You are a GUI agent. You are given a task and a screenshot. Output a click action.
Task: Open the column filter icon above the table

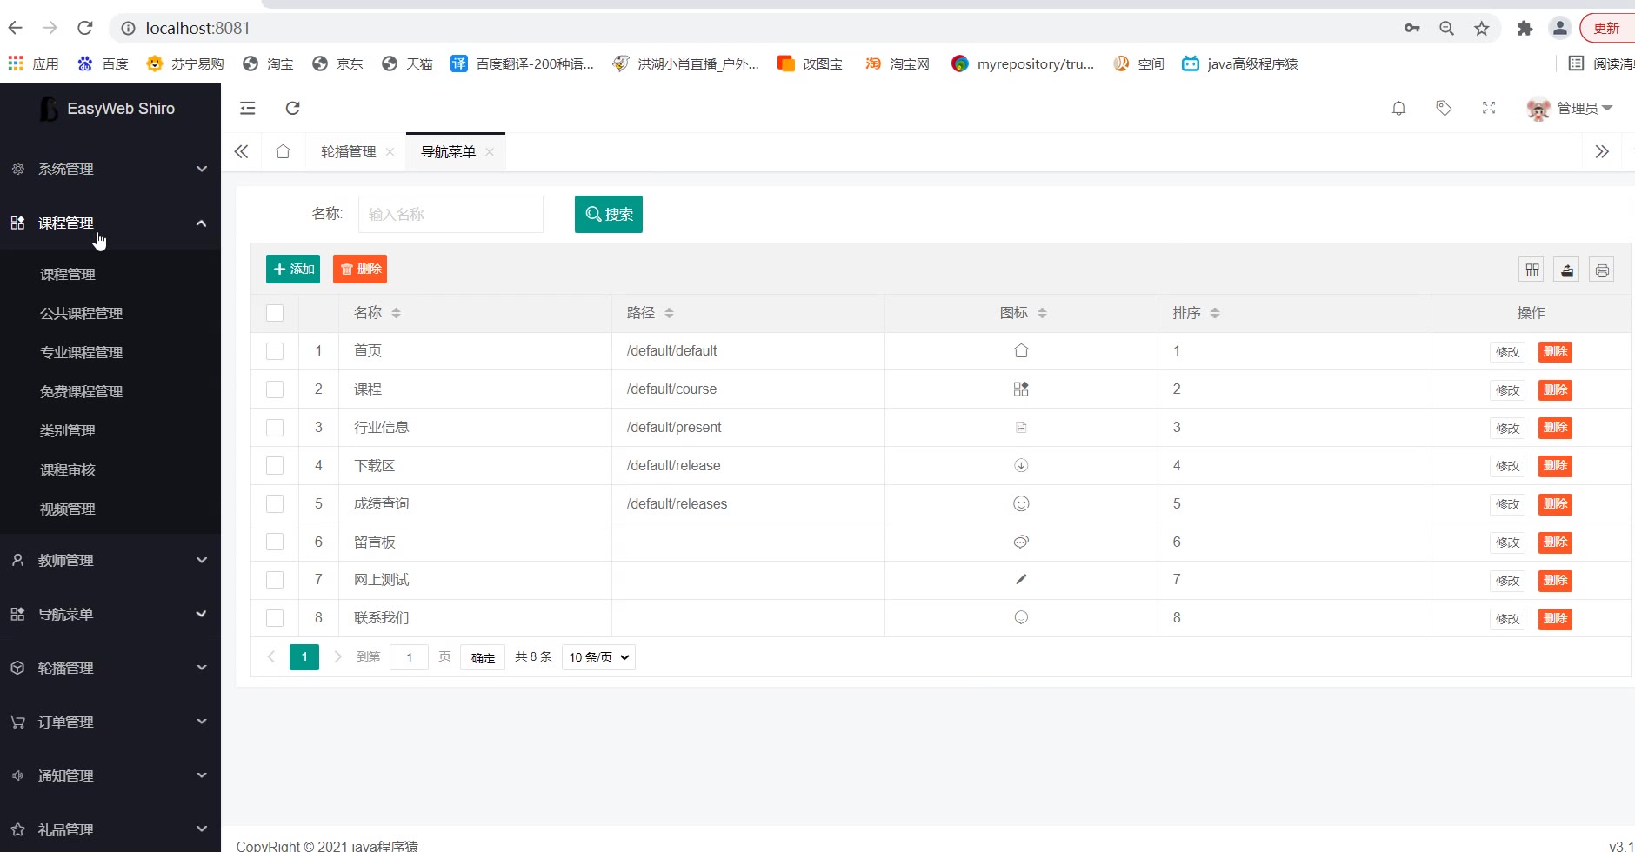coord(1532,270)
